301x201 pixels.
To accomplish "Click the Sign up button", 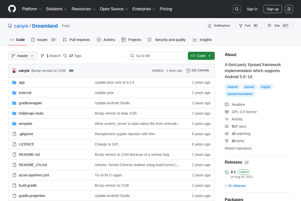I will click(x=273, y=9).
